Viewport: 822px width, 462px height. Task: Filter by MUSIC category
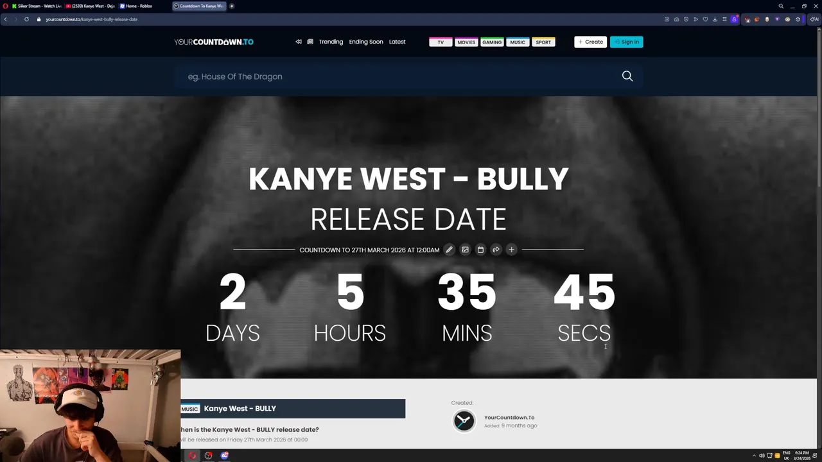click(x=518, y=42)
